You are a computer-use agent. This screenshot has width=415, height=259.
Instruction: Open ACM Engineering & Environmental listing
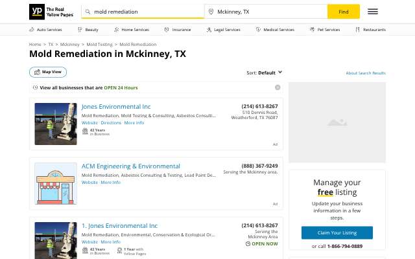pos(131,166)
